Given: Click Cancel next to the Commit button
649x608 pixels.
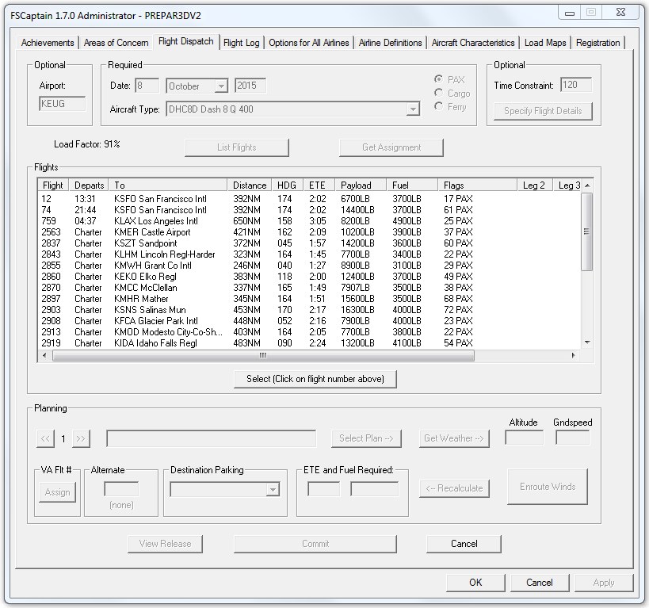Looking at the screenshot, I should point(464,544).
